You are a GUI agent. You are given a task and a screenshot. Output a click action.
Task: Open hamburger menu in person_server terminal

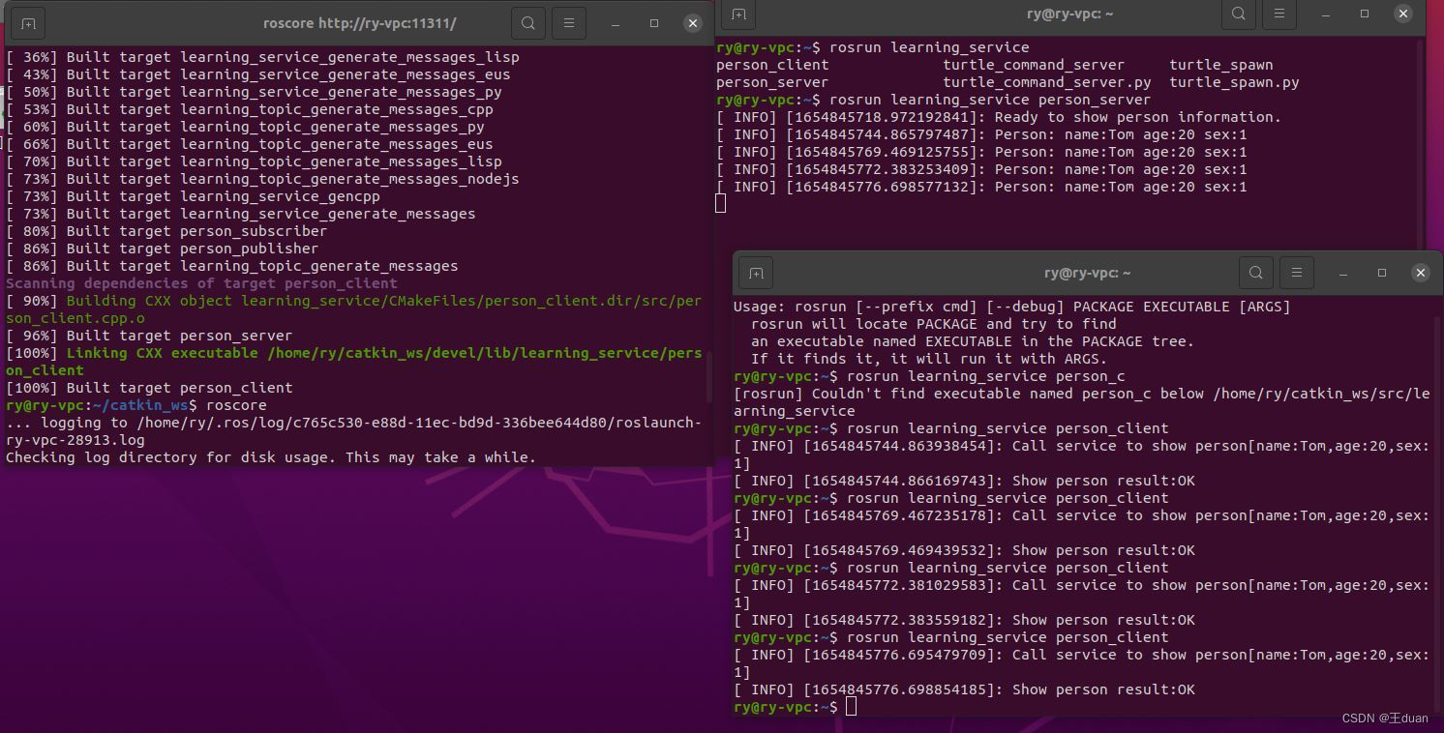pos(1279,14)
